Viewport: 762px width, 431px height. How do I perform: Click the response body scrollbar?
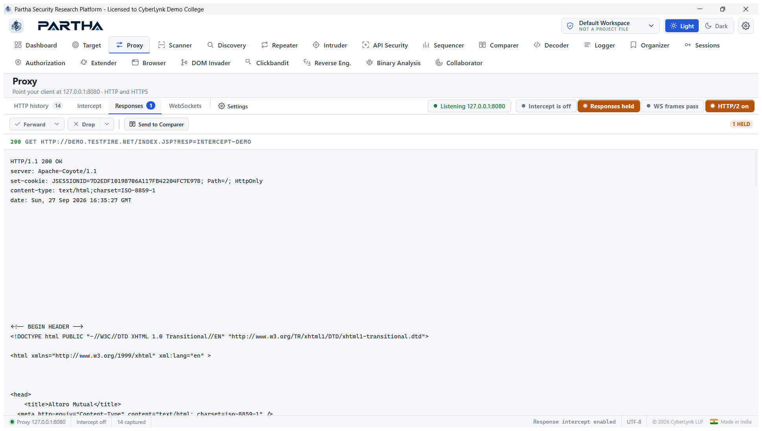[755, 169]
